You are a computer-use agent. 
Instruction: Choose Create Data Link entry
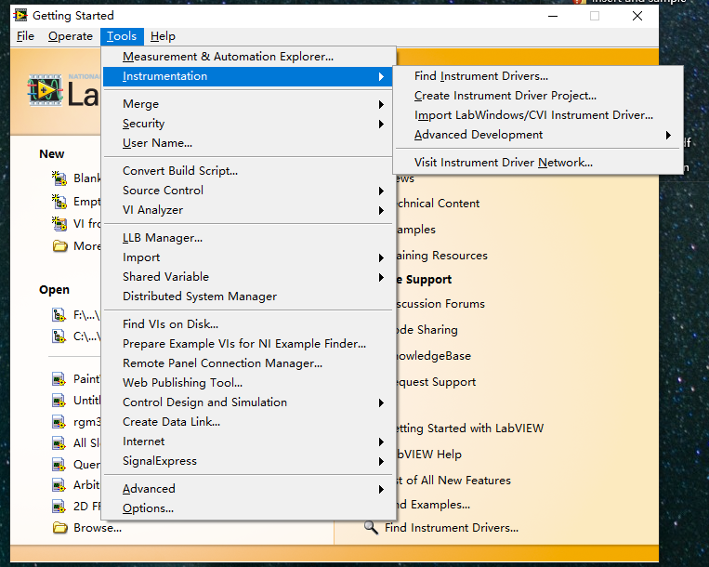(x=248, y=421)
